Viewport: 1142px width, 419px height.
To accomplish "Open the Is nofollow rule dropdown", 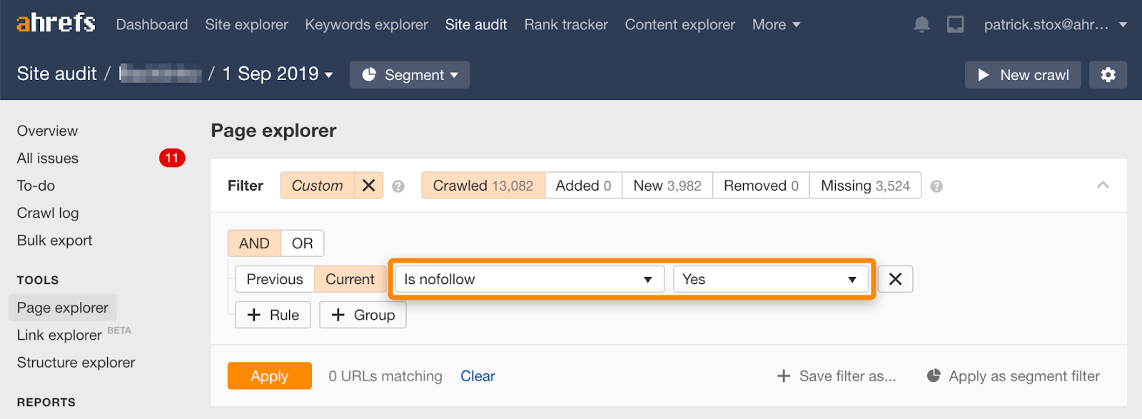I will pyautogui.click(x=527, y=279).
